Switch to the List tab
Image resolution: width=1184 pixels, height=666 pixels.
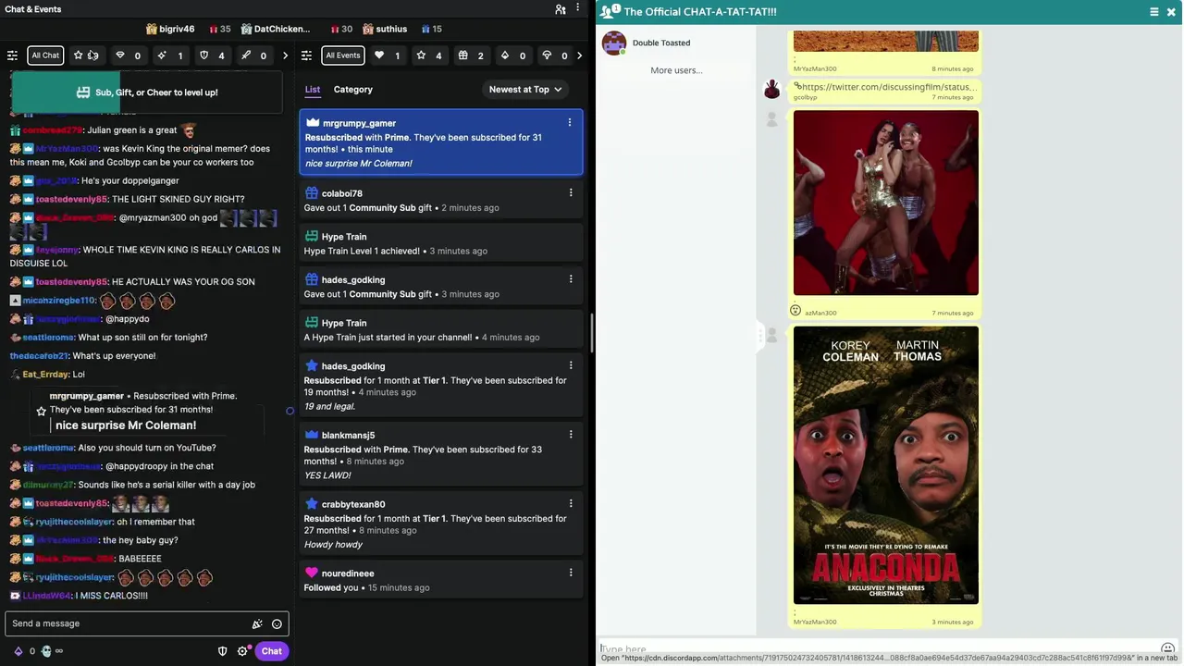pos(313,90)
